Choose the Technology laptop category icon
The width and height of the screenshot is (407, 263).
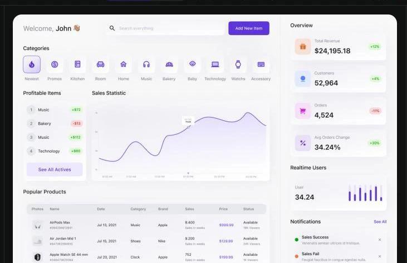point(215,65)
